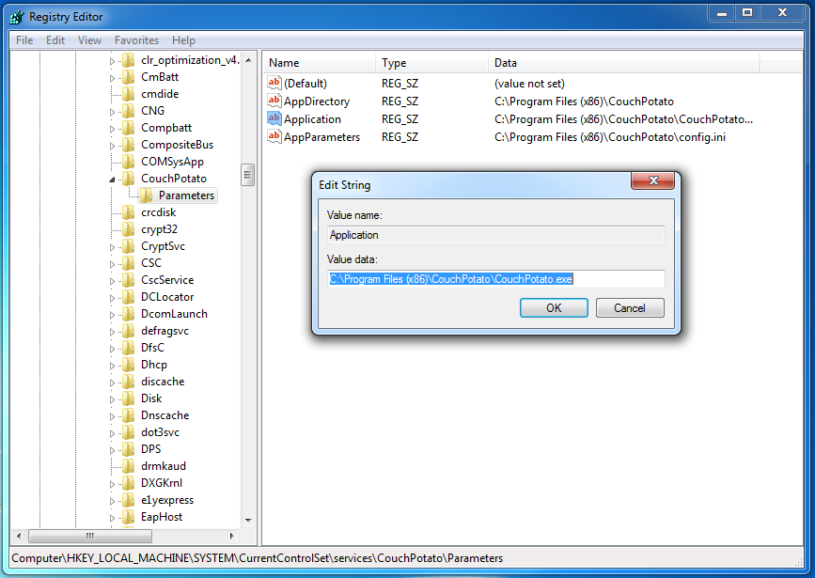Open the Edit menu
The width and height of the screenshot is (815, 578).
pos(55,40)
